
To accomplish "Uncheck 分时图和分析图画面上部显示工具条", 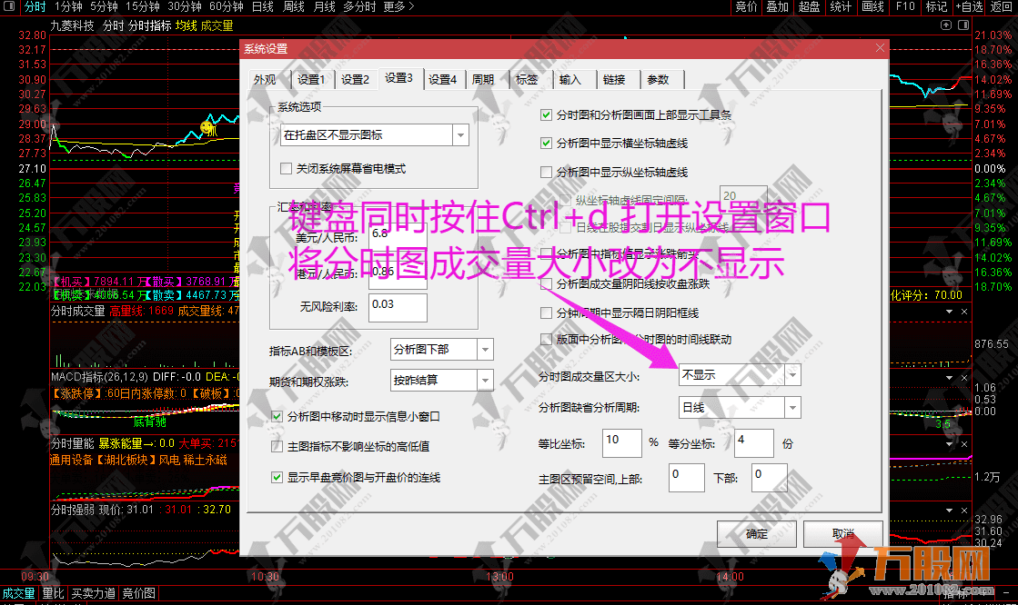I will tap(546, 114).
